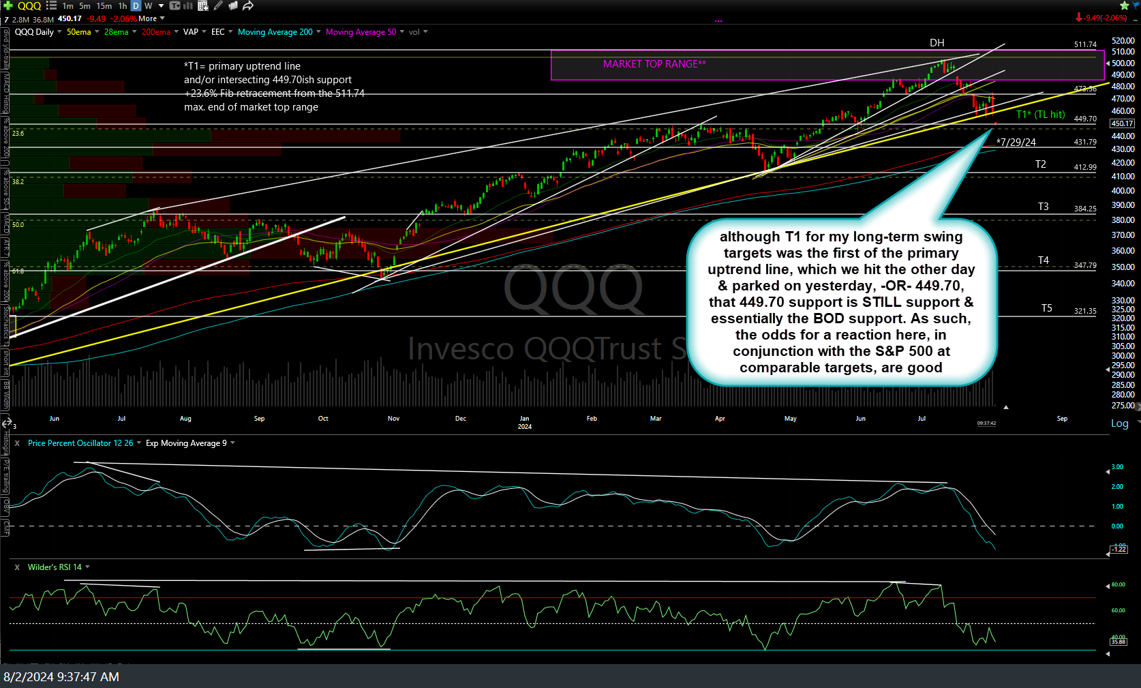Click the T1* (TL hit) annotation
The image size is (1141, 688).
tap(1040, 115)
